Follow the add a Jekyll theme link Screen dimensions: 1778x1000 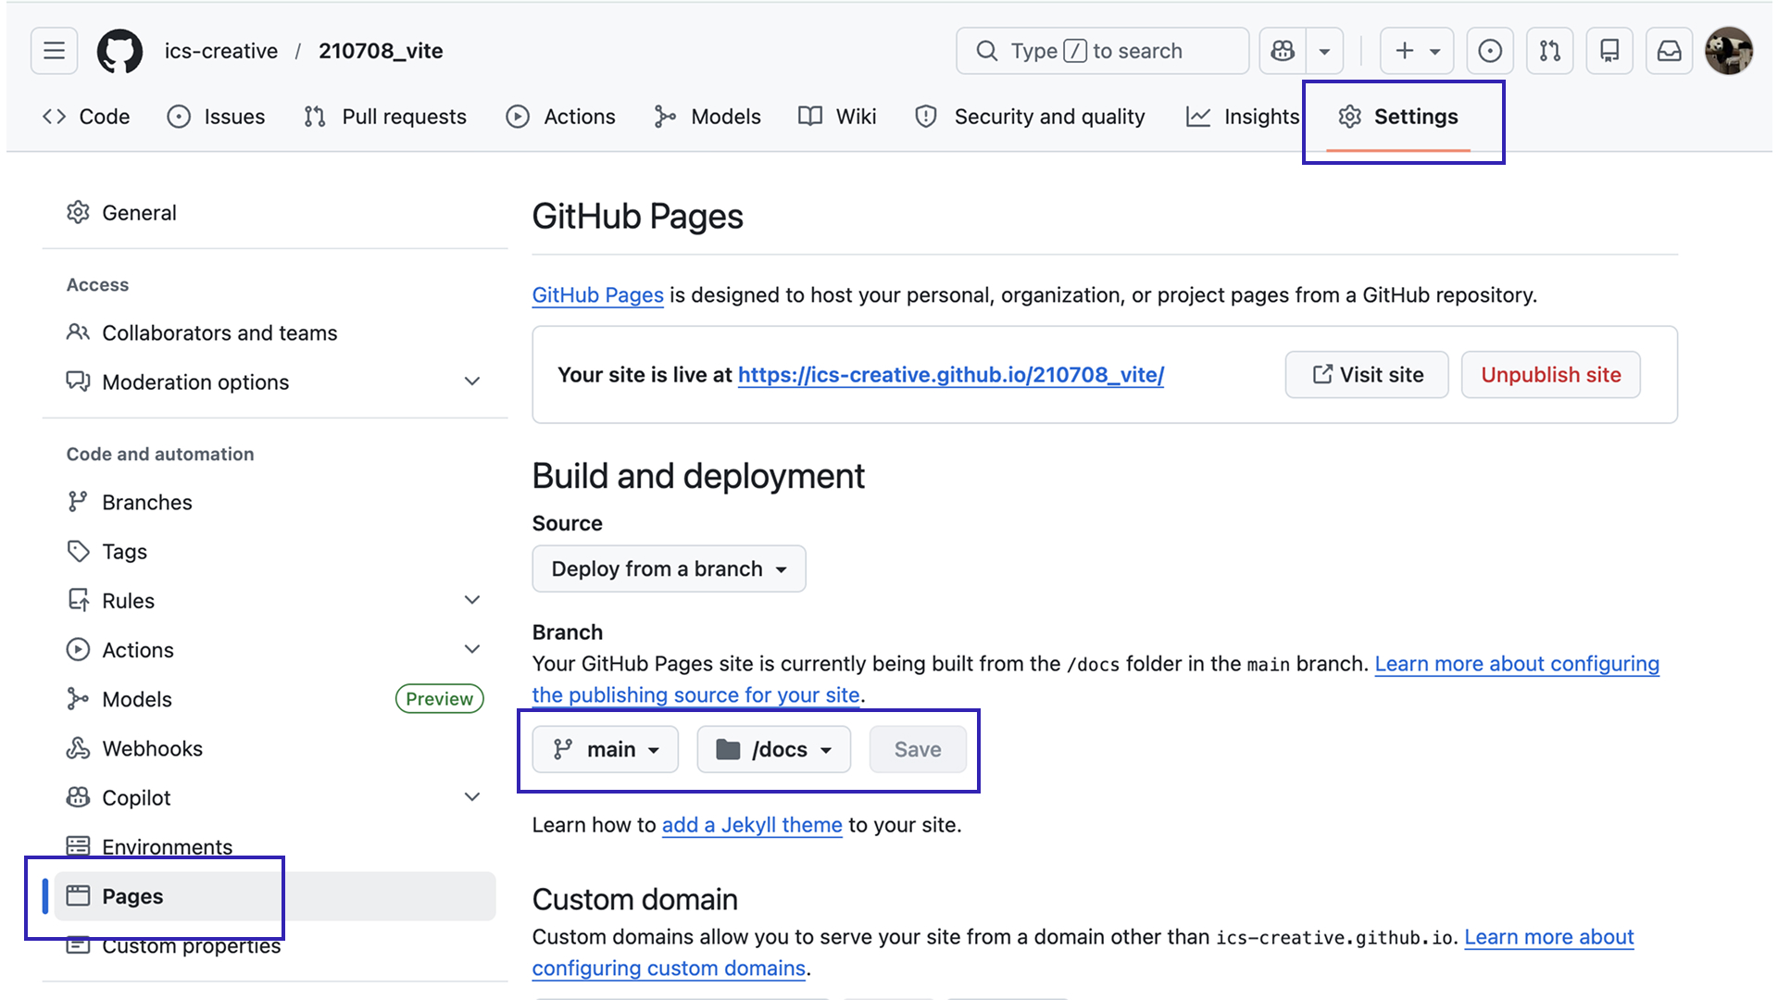751,824
